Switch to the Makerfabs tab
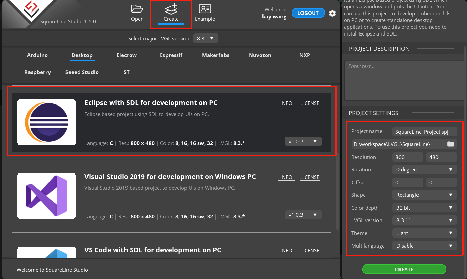 click(216, 55)
